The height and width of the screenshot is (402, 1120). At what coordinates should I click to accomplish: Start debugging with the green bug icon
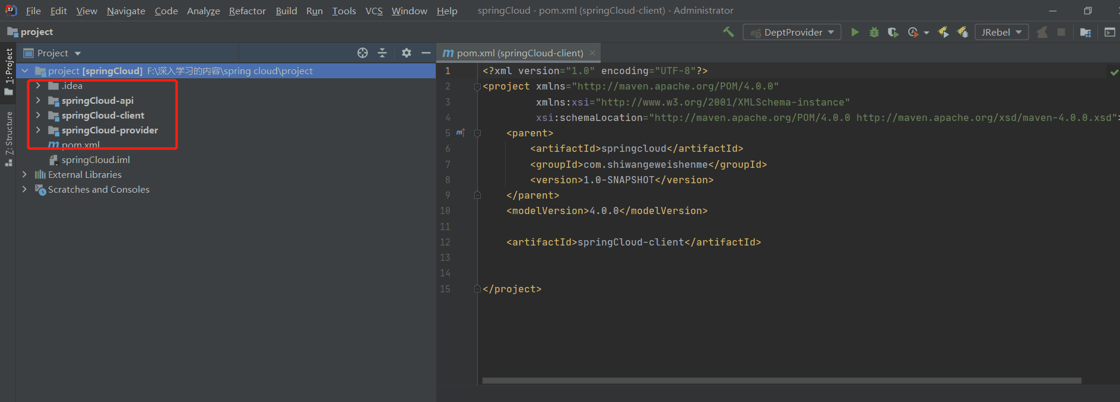point(874,32)
